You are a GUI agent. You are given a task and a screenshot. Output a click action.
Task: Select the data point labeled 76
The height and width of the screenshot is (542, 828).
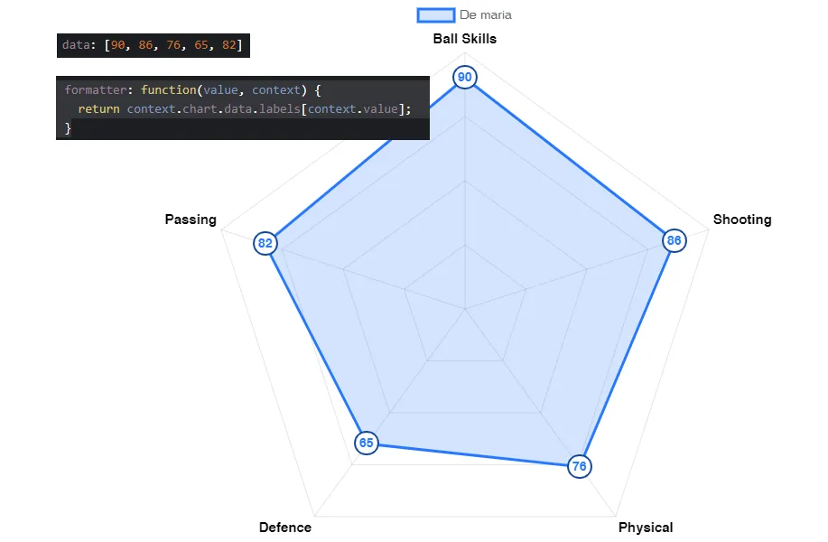579,466
